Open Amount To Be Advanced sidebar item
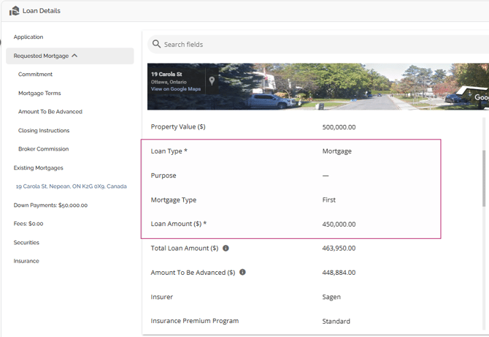489x337 pixels. [x=50, y=112]
